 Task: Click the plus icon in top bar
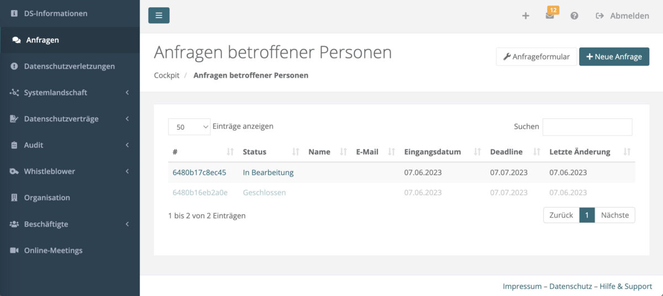pyautogui.click(x=525, y=16)
